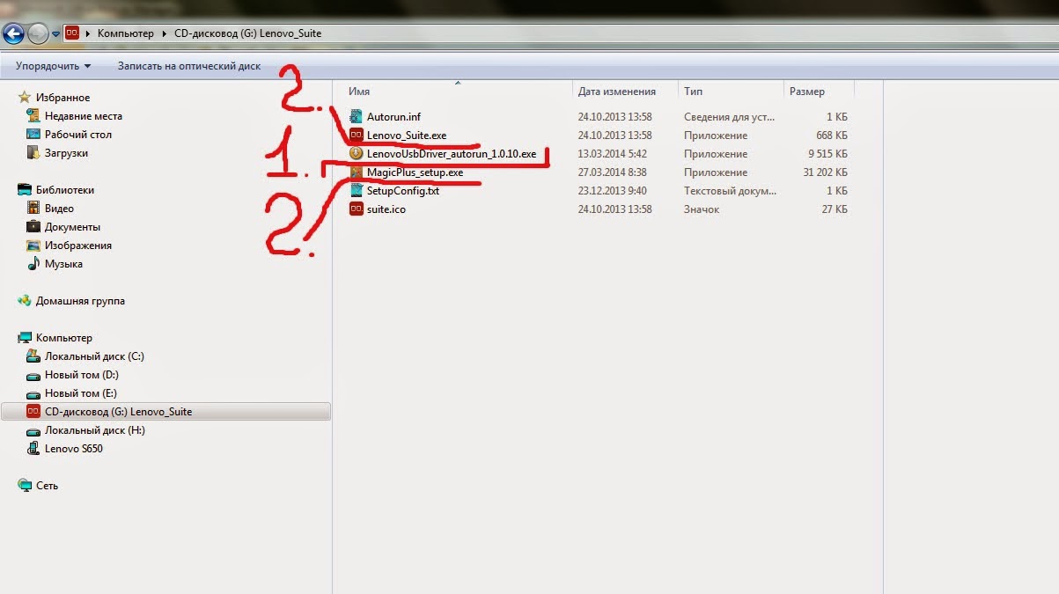Viewport: 1059px width, 594px height.
Task: Click the 668 КБ size cell
Action: 832,136
